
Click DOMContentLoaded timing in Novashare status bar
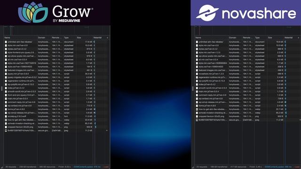tap(278, 167)
